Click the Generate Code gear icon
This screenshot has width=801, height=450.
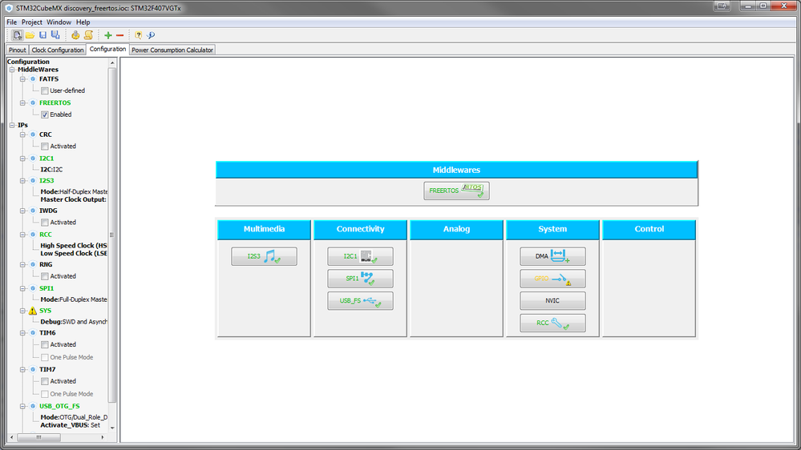tap(75, 35)
